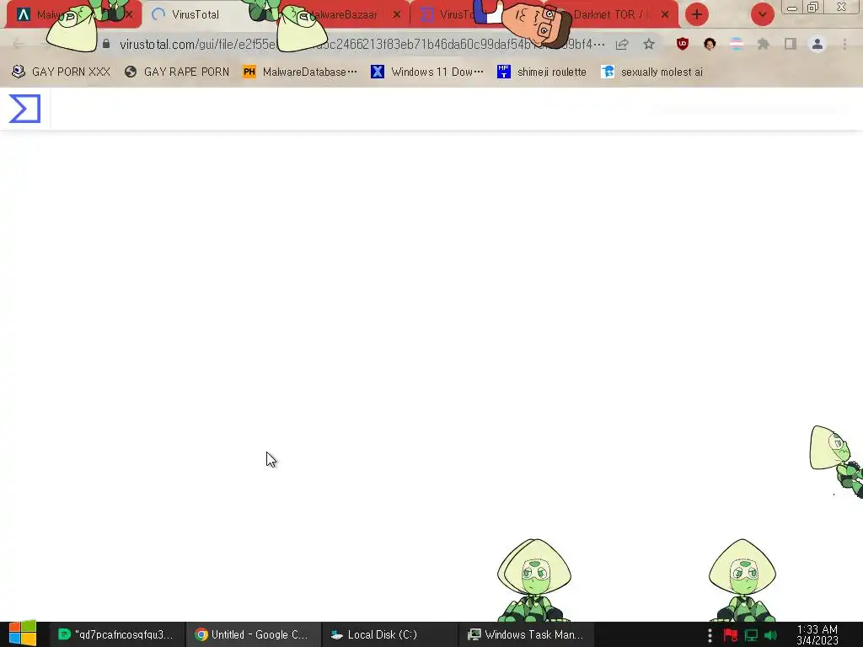Viewport: 863px width, 647px height.
Task: Switch to qd7pcafncosqfqu3 taskbar window
Action: (x=115, y=634)
